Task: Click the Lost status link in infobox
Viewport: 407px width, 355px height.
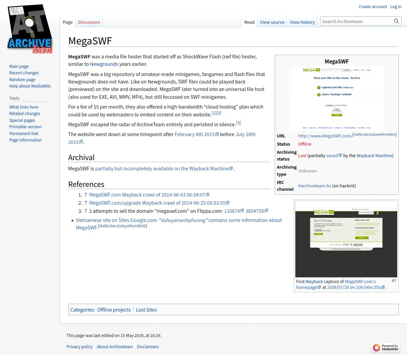Action: pyautogui.click(x=302, y=155)
